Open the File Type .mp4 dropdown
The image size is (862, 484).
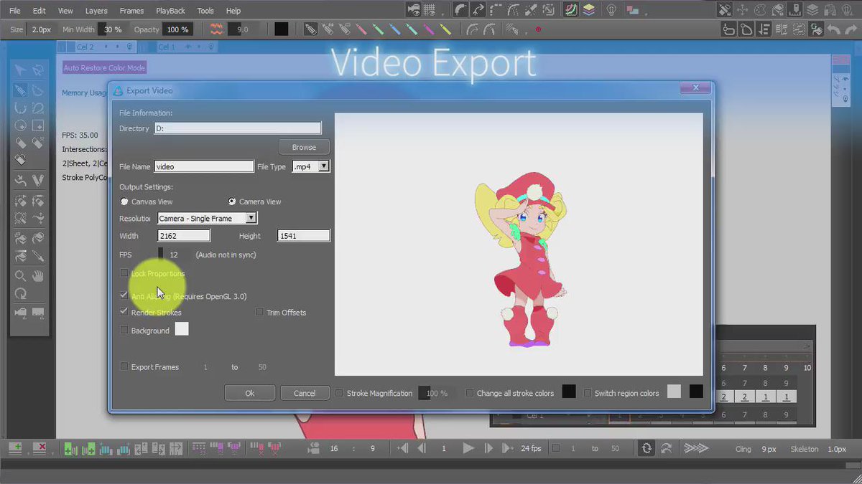[311, 166]
